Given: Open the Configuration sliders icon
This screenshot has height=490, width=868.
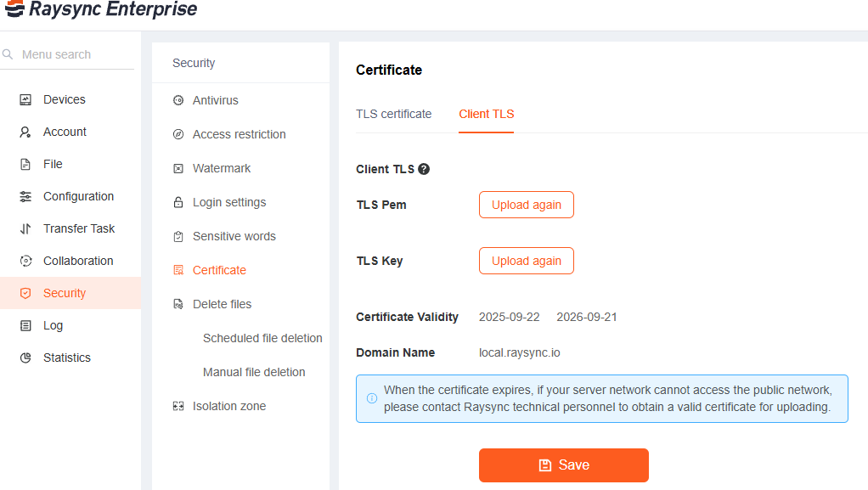Looking at the screenshot, I should point(26,196).
